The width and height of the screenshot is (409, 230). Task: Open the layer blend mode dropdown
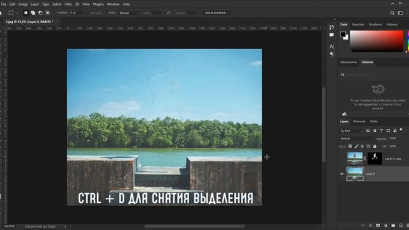[x=357, y=139]
